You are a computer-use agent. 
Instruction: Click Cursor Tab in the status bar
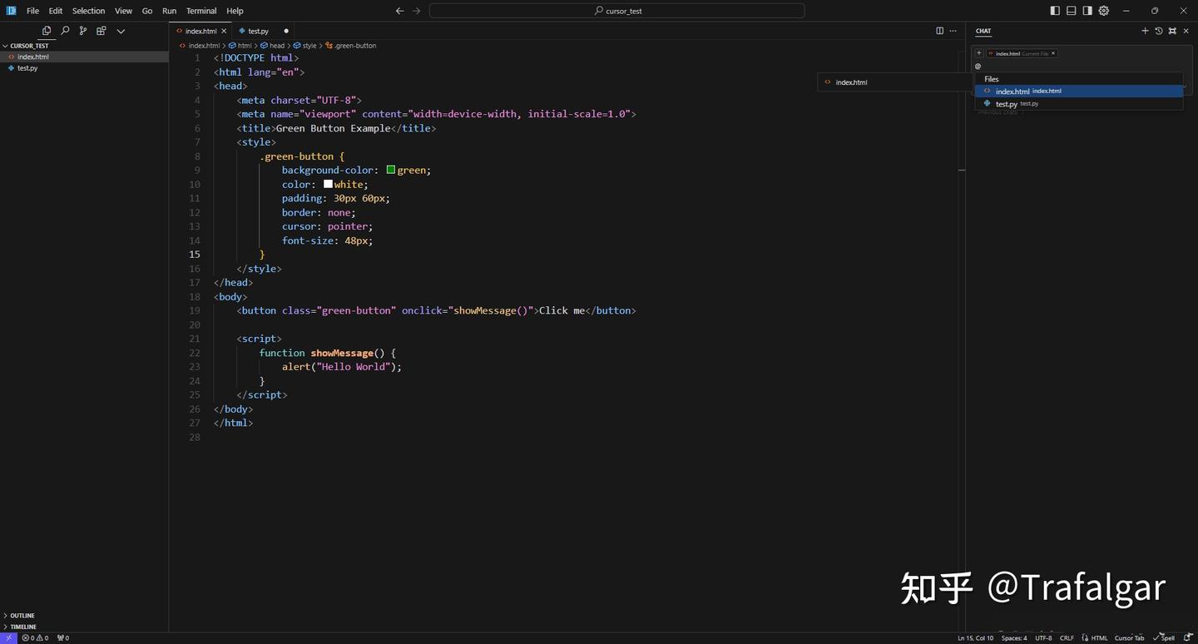point(1129,638)
